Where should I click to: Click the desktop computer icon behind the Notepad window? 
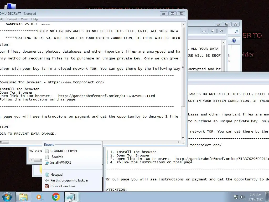[x=10, y=6]
